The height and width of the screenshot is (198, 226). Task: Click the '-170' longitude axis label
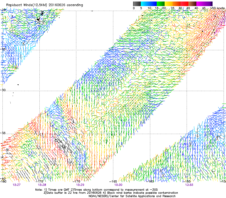click(77, 181)
